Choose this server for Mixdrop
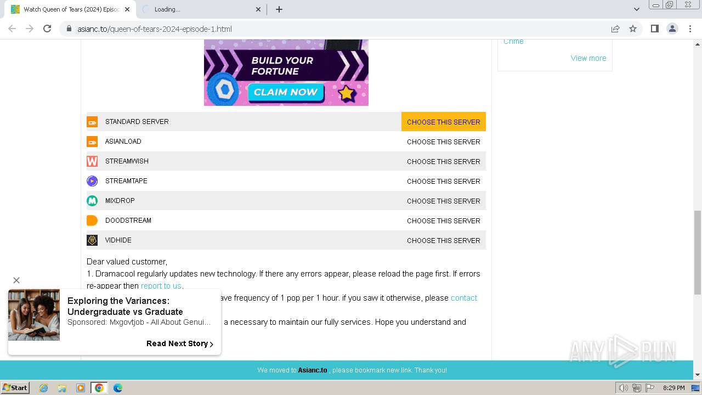 click(x=444, y=201)
